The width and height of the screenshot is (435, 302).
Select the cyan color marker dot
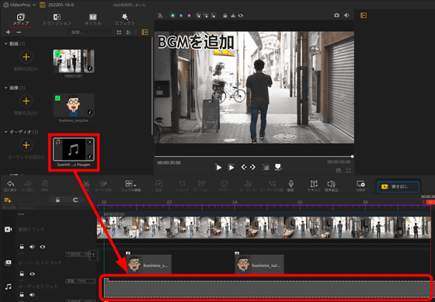coord(172,16)
